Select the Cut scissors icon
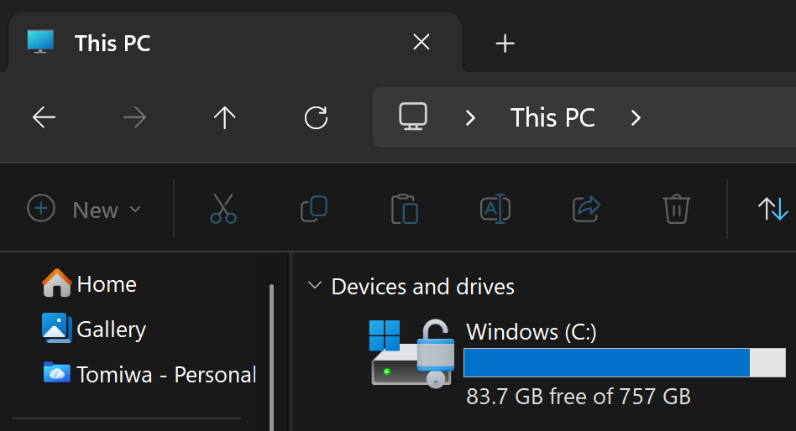796x431 pixels. tap(223, 209)
